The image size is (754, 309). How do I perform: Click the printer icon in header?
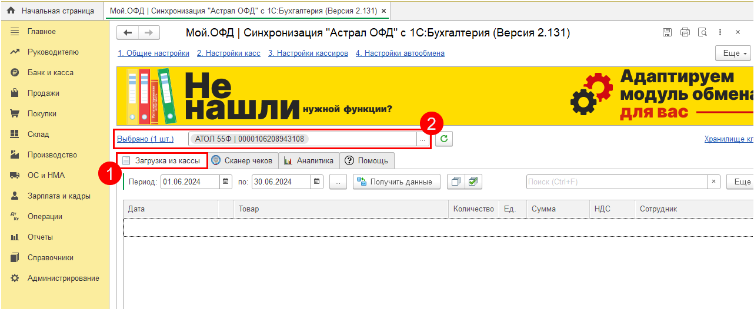685,32
